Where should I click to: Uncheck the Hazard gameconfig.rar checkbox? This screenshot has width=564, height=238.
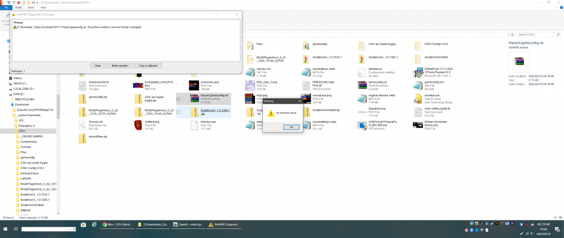coord(179,99)
